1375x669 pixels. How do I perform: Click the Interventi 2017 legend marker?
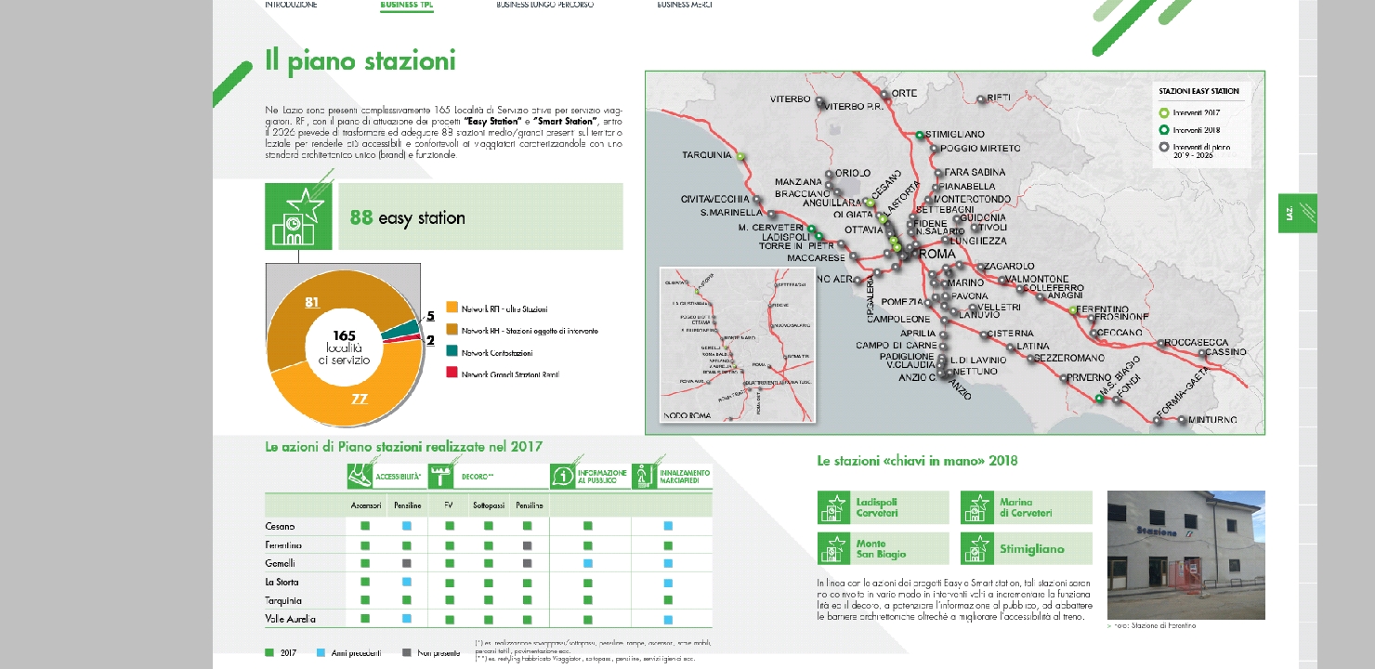tap(1164, 113)
